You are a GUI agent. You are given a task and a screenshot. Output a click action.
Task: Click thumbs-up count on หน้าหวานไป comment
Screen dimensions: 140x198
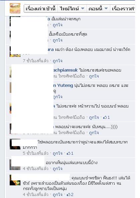pyautogui.click(x=107, y=117)
